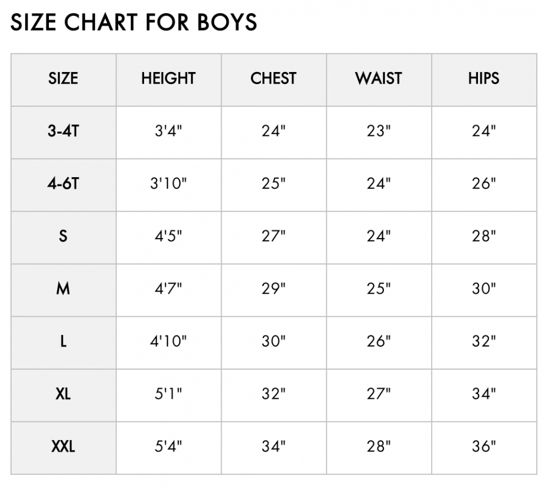Image resolution: width=550 pixels, height=489 pixels.
Task: Select the XXL size row label
Action: 63,448
